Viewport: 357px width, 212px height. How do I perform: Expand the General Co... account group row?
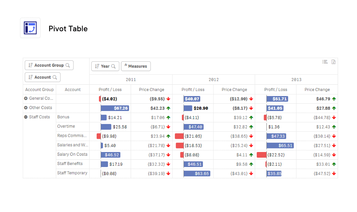coord(25,98)
